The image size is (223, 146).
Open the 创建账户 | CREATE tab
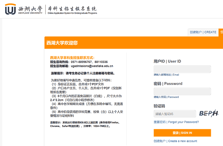coord(203,32)
